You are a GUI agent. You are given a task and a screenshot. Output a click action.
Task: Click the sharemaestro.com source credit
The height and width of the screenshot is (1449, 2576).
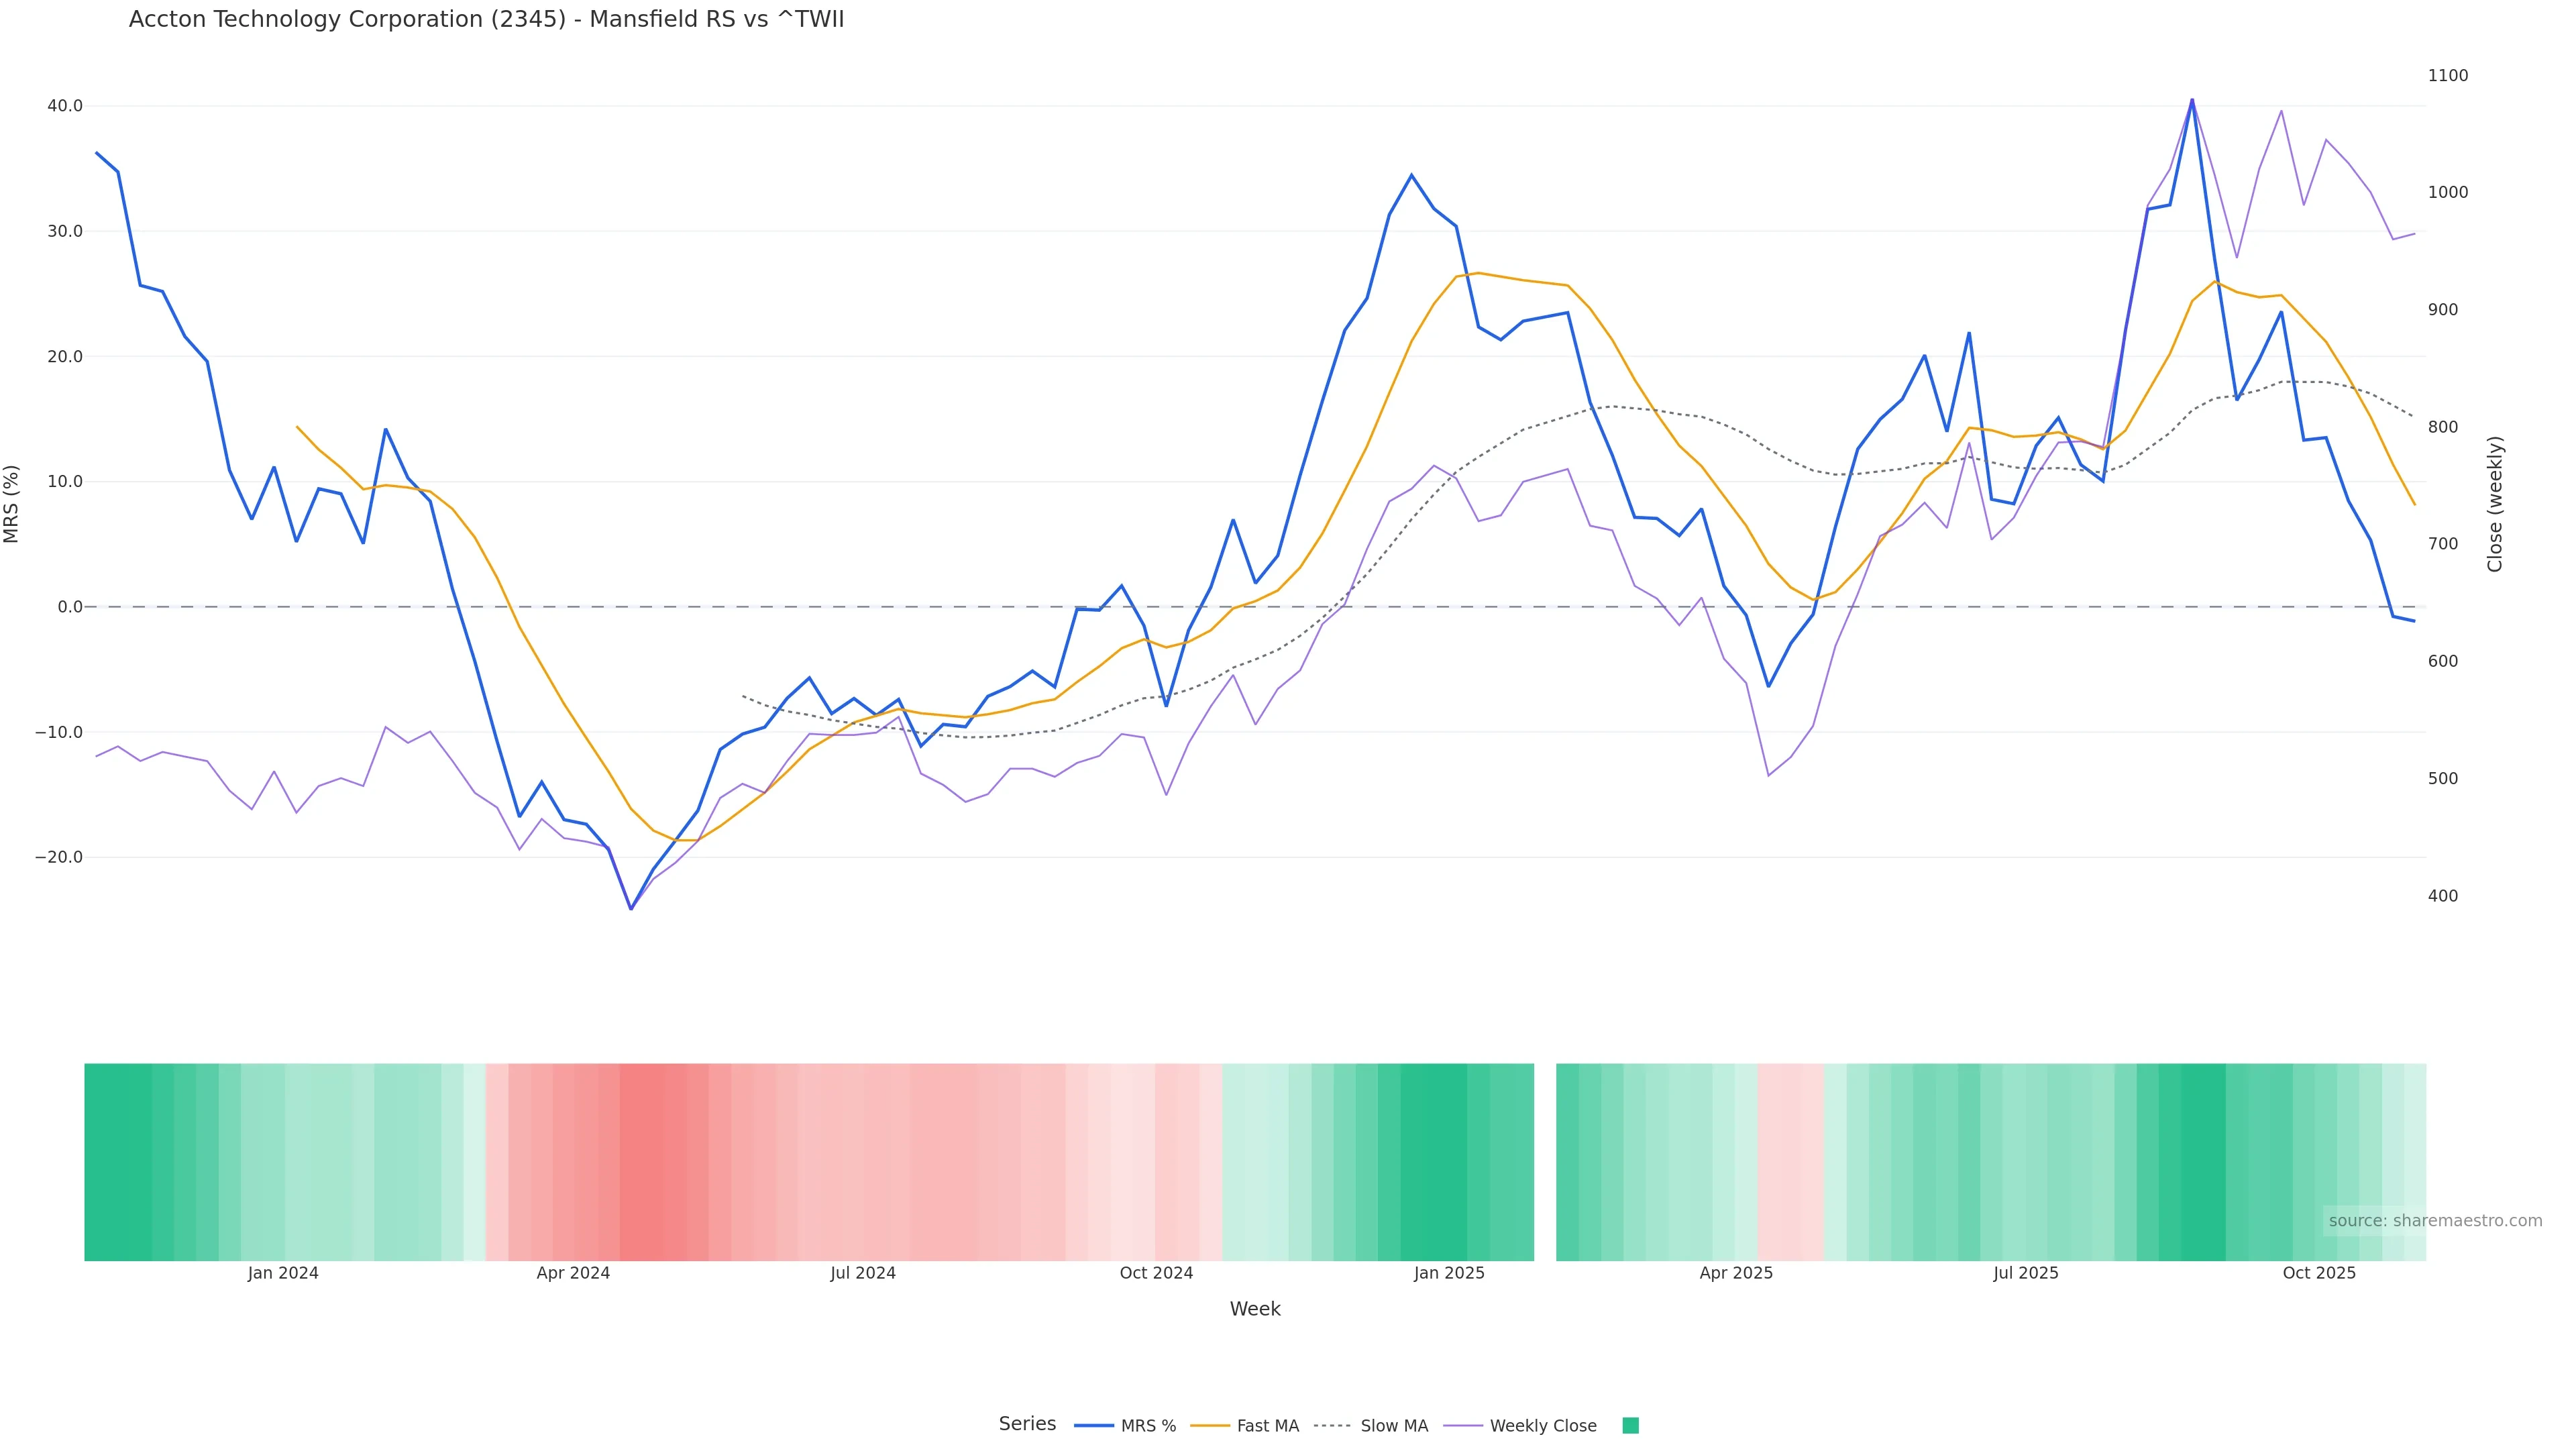2434,1221
